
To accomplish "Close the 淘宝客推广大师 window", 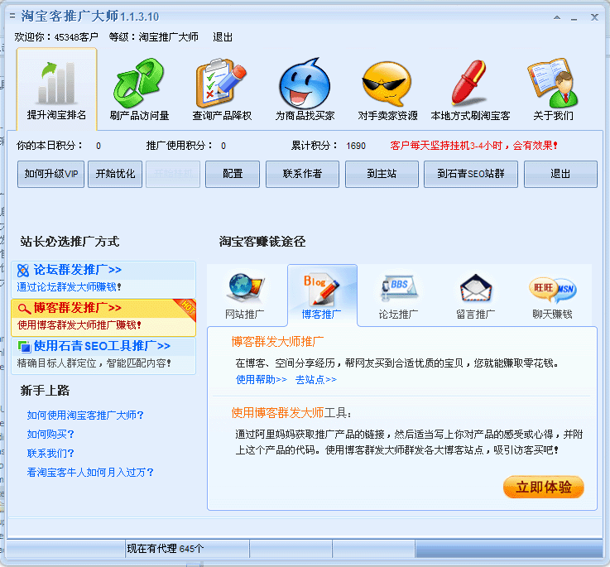I will coord(594,17).
